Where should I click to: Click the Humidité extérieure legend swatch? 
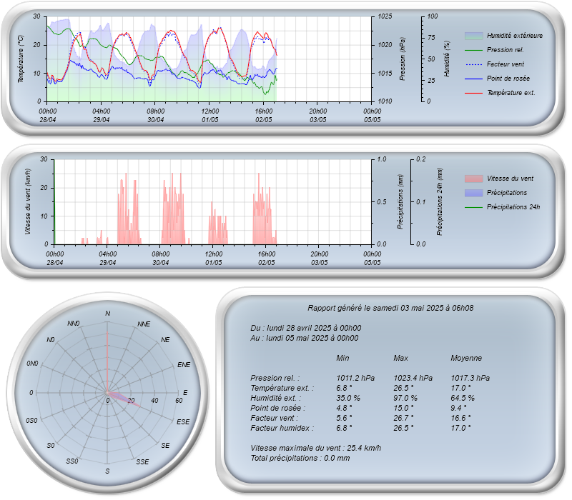[x=473, y=36]
